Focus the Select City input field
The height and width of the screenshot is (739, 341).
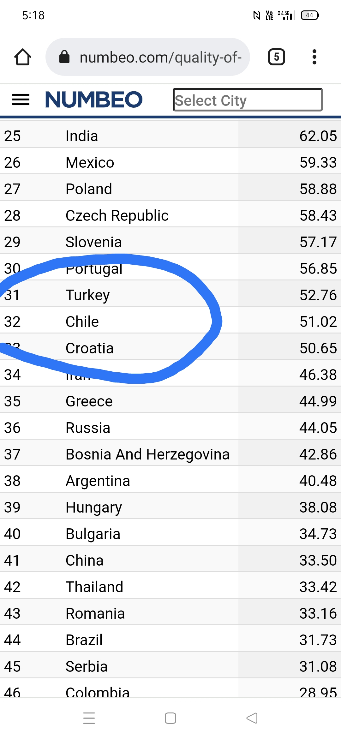click(248, 100)
